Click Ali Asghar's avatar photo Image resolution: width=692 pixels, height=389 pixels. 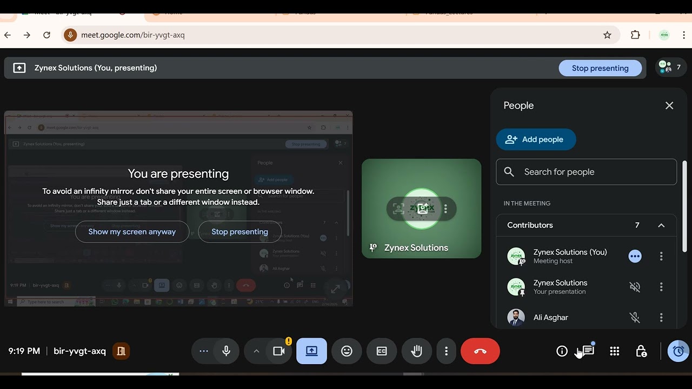(x=516, y=318)
